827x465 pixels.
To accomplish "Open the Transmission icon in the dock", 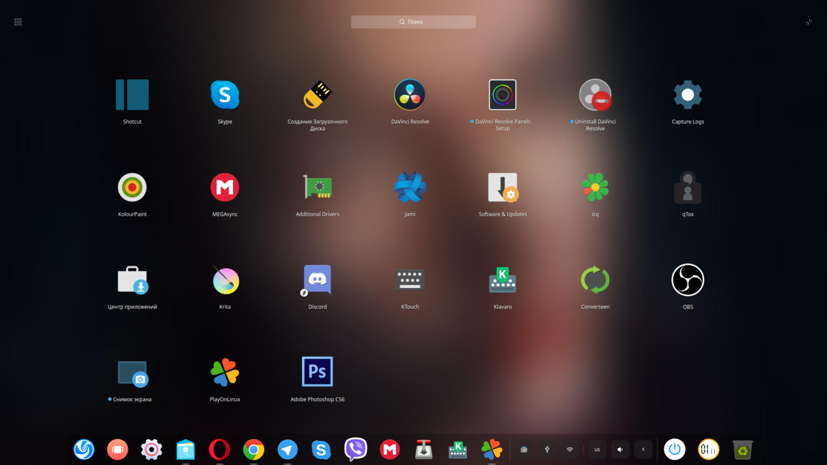I will pyautogui.click(x=424, y=449).
